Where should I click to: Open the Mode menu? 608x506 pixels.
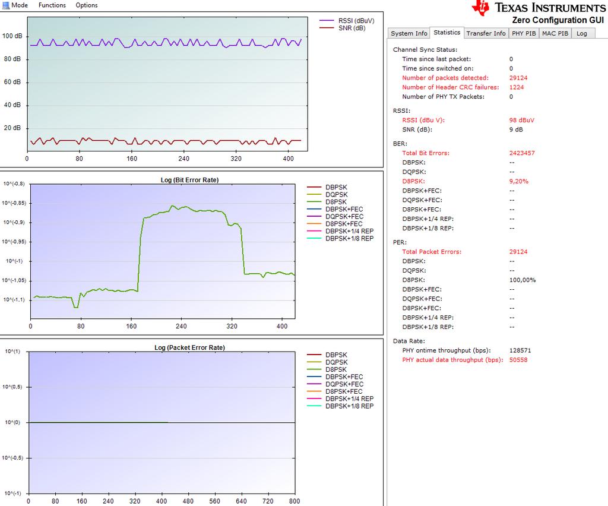click(15, 5)
